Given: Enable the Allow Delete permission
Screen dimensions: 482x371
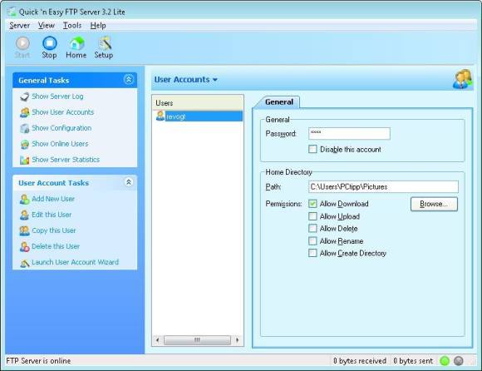Looking at the screenshot, I should point(312,228).
